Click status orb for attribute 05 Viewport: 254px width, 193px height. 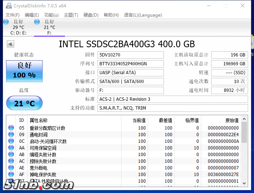coord(11,128)
